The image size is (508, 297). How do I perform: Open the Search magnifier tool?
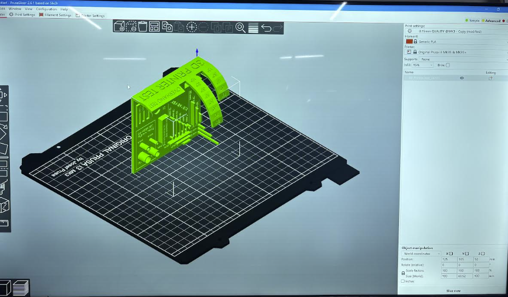pyautogui.click(x=240, y=28)
